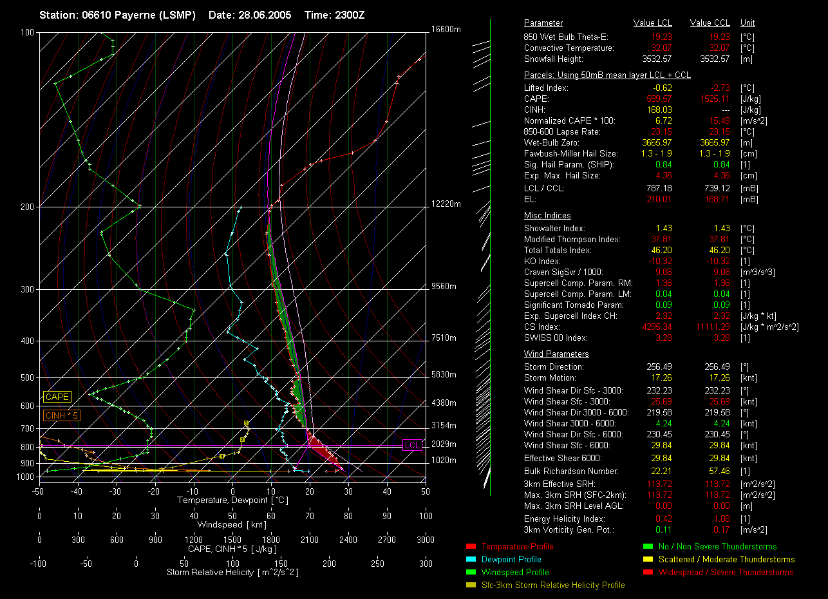Click the Station: 06610 Payerne (LSMP) title
Screen dimensions: 828x599
pos(117,15)
